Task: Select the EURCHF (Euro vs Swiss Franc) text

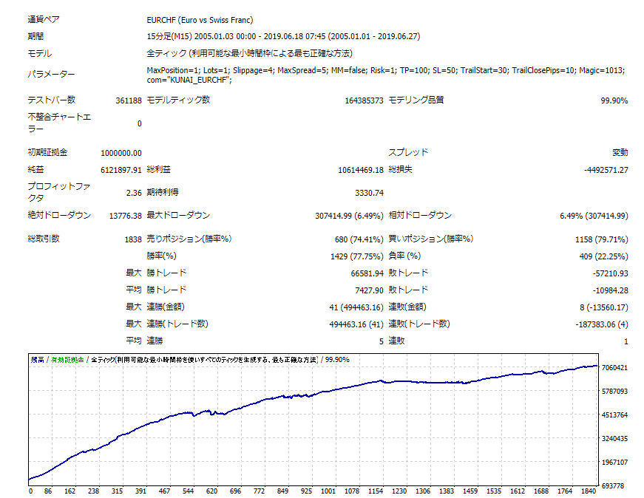Action: point(200,20)
